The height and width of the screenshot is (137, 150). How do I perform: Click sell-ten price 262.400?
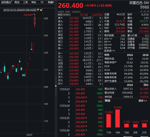(74, 18)
